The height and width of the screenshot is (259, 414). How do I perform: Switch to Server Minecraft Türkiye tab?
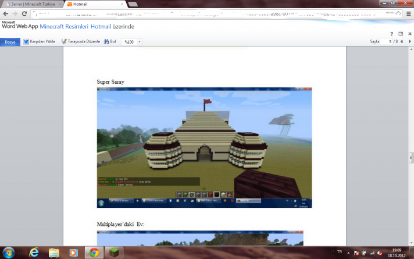click(33, 4)
